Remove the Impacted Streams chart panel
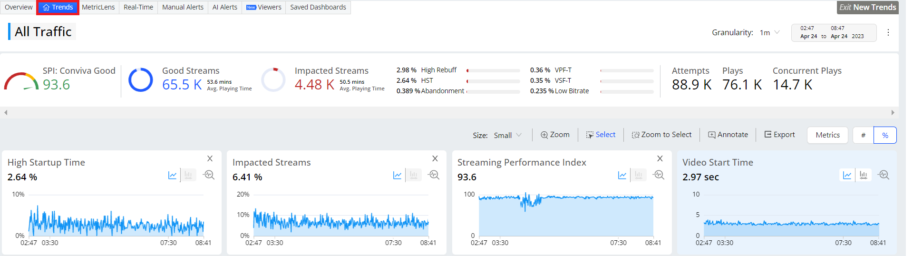This screenshot has height=256, width=913. pyautogui.click(x=435, y=158)
